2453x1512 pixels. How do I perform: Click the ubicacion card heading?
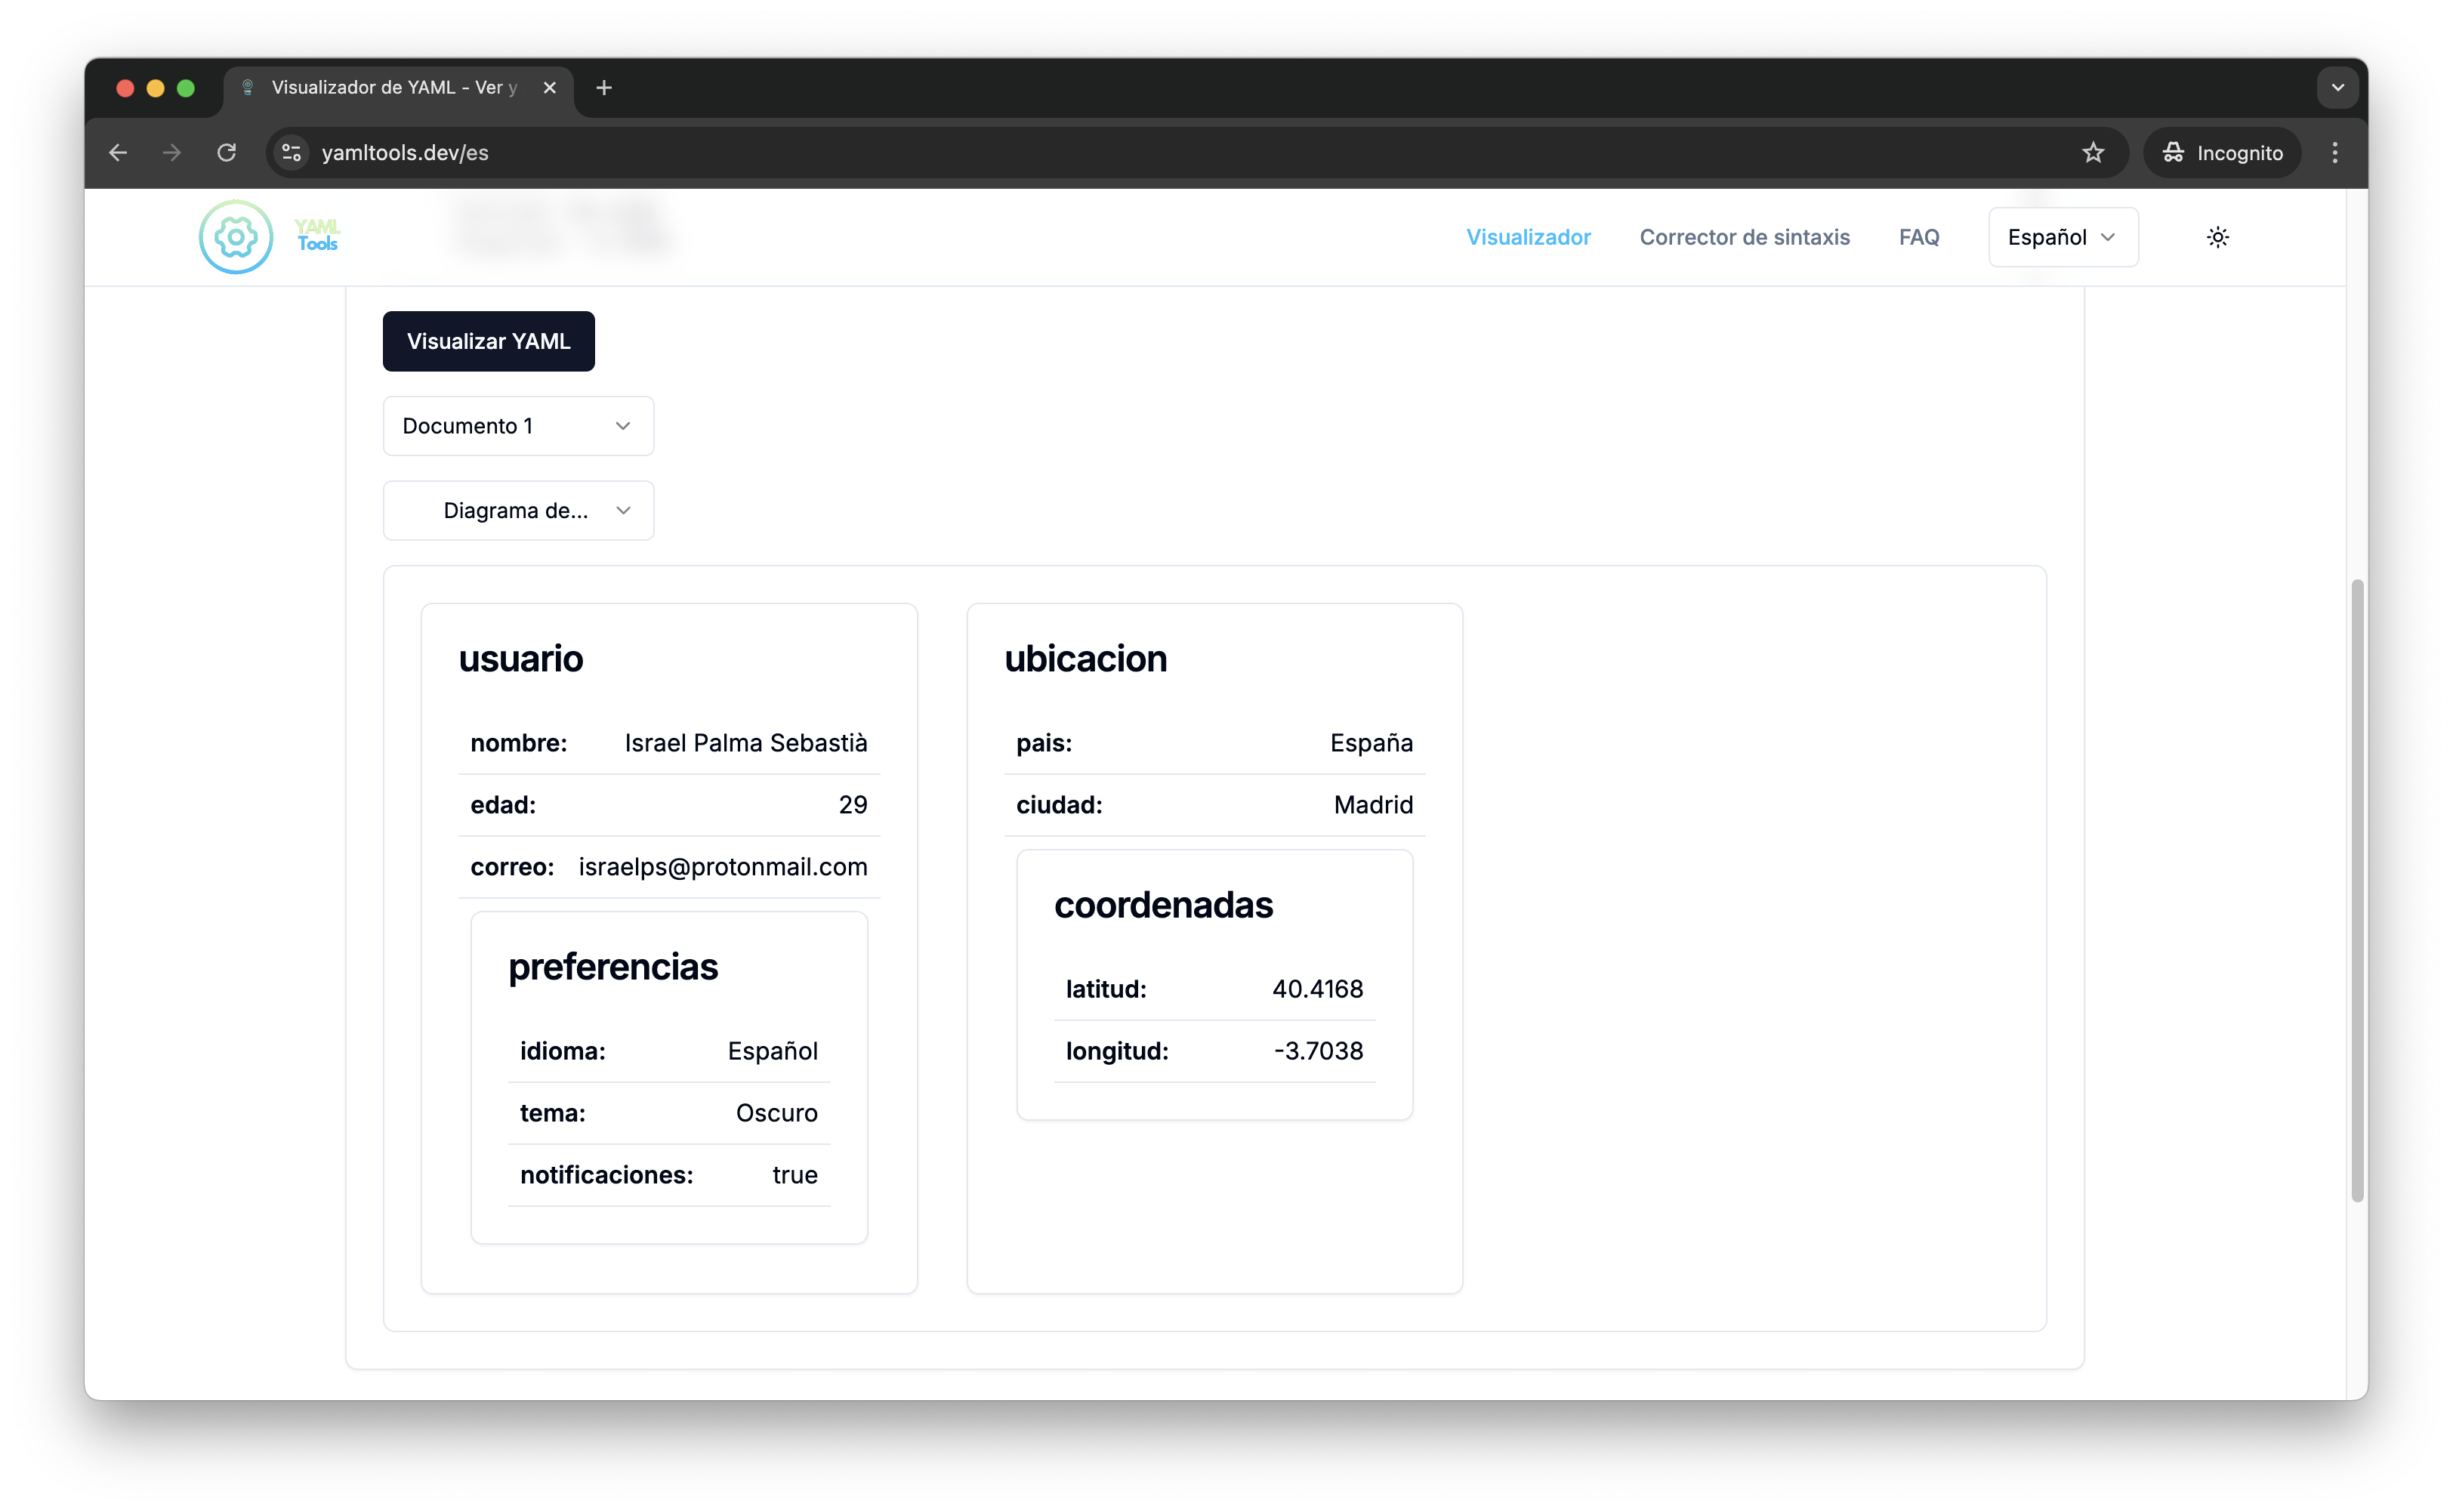pyautogui.click(x=1085, y=658)
